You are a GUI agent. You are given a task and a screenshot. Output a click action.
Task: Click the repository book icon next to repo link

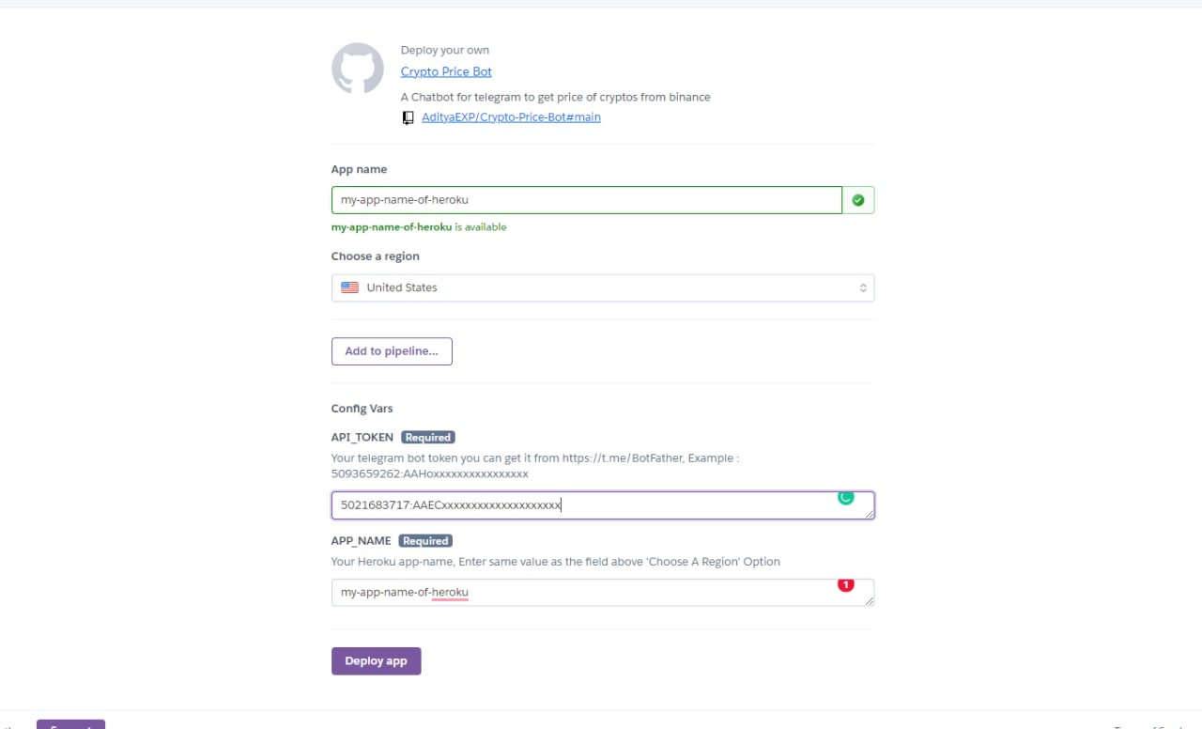pos(408,116)
